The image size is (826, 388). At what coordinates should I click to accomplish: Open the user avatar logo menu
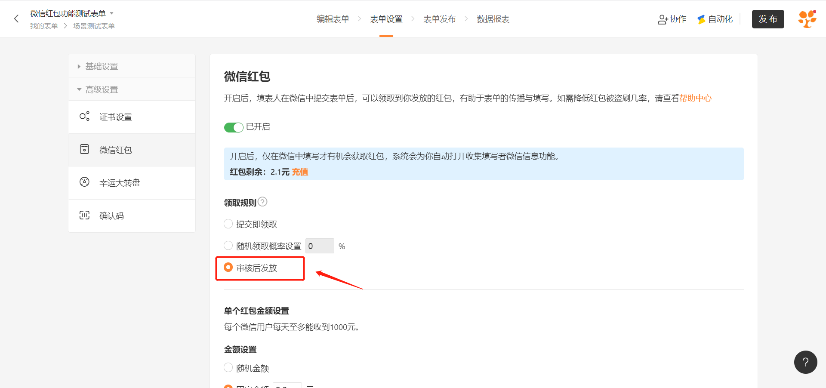pos(807,19)
